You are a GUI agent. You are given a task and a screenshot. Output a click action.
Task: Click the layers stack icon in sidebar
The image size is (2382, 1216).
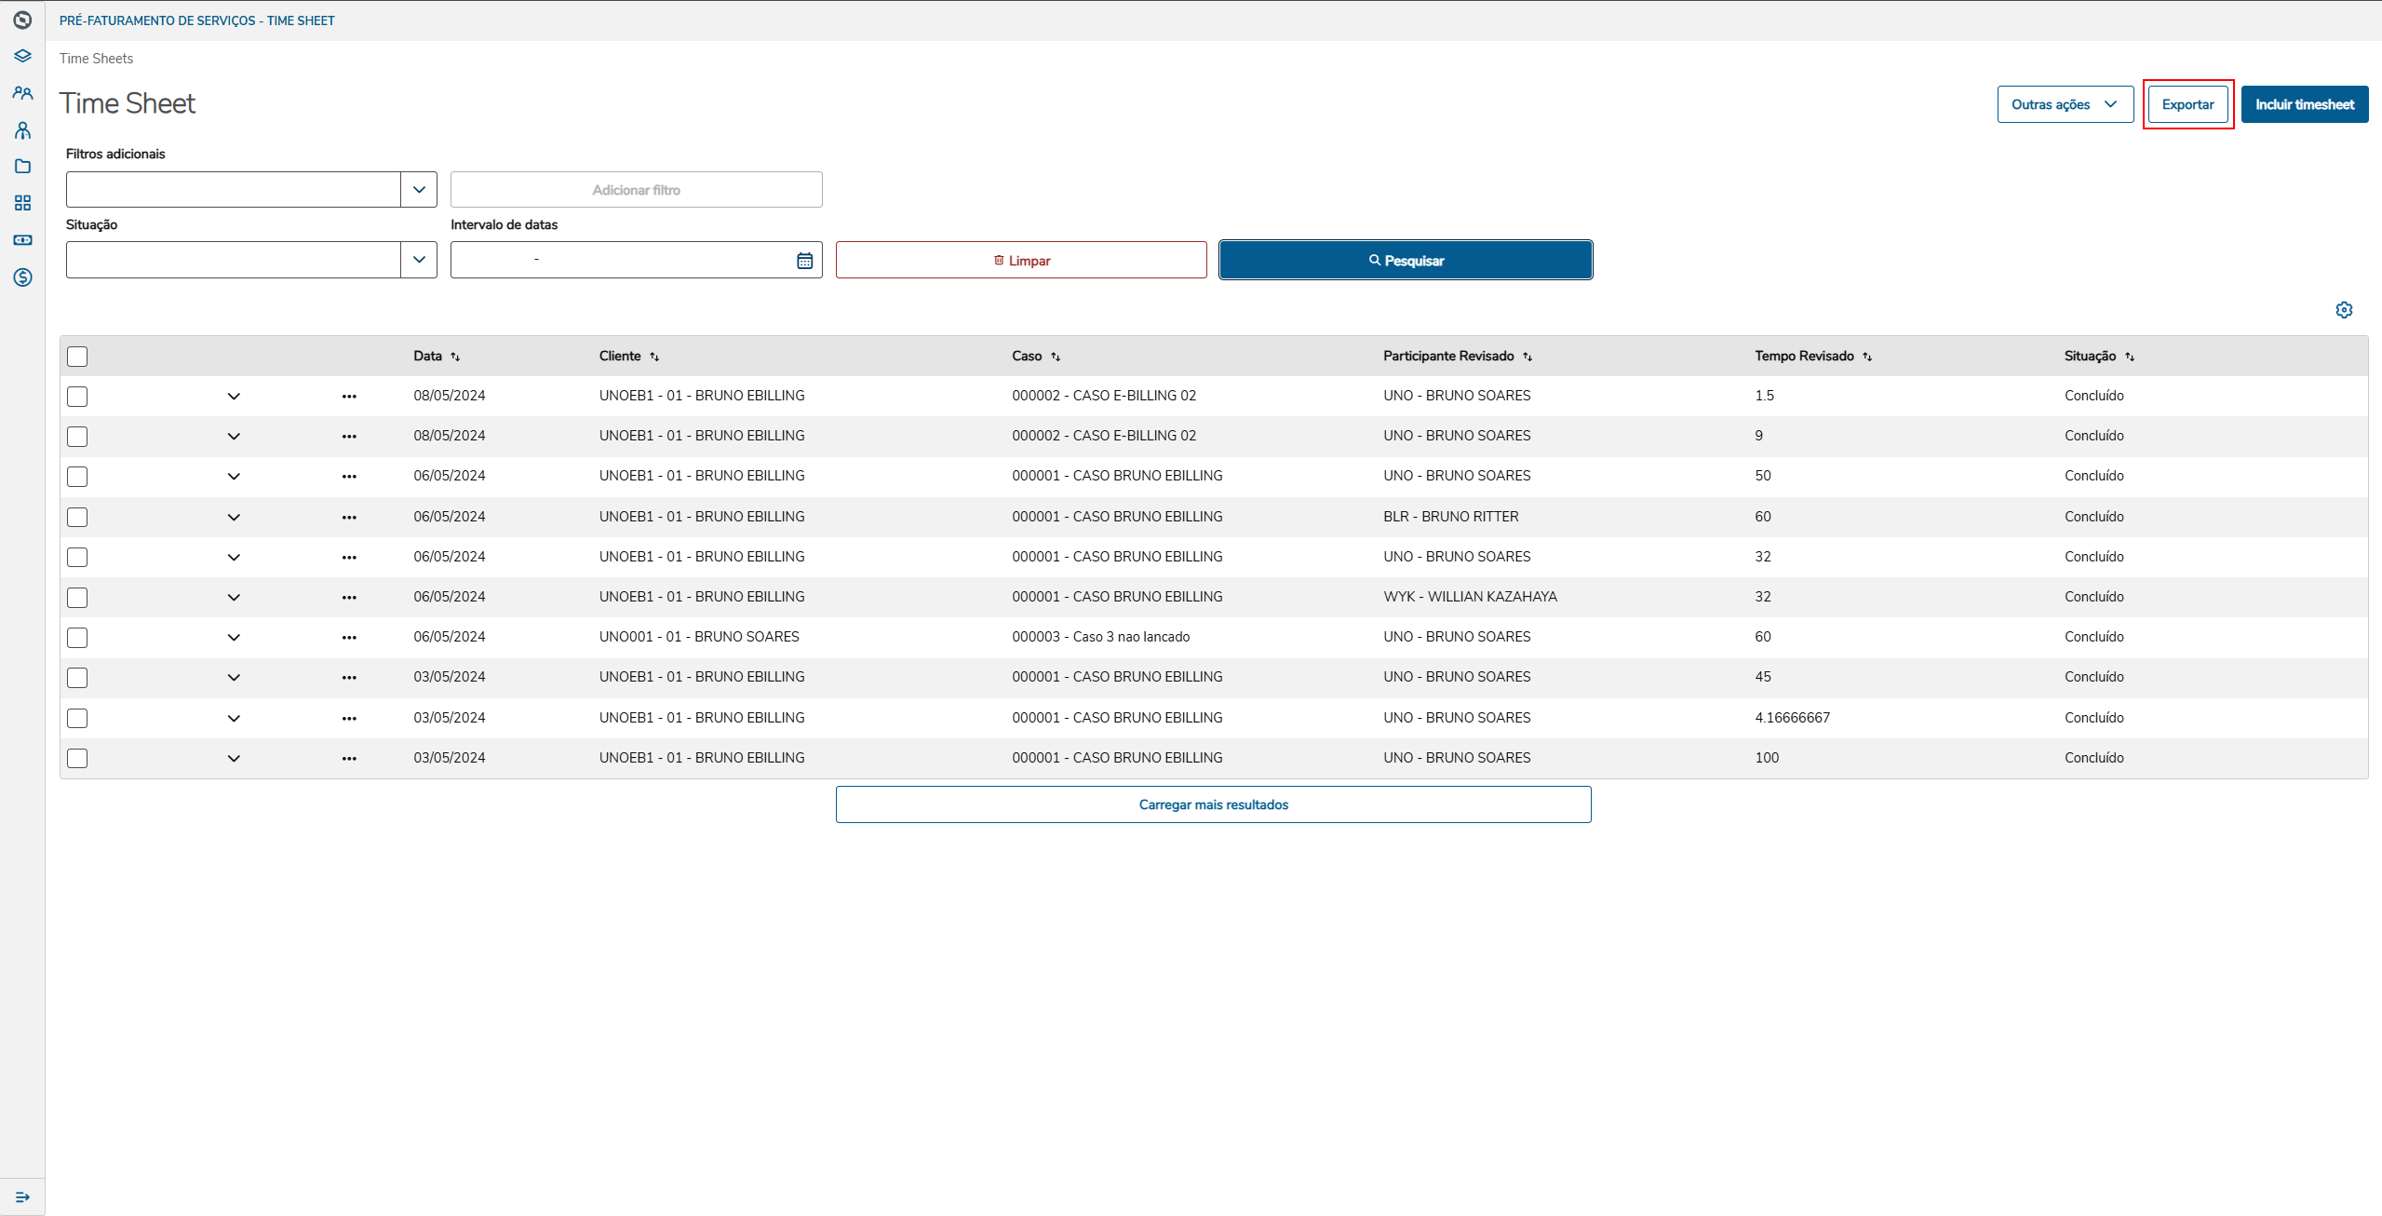click(x=22, y=56)
